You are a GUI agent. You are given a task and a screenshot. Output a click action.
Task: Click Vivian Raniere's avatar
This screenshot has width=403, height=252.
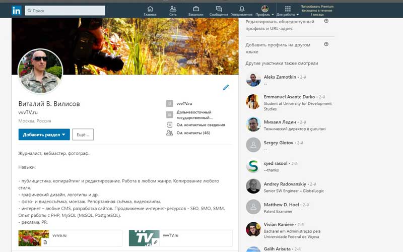pos(253,229)
